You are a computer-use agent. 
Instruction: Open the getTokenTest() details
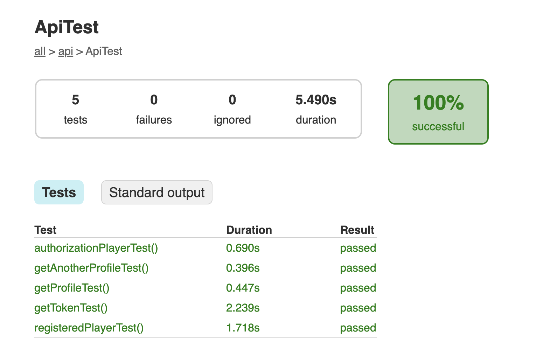pos(71,308)
